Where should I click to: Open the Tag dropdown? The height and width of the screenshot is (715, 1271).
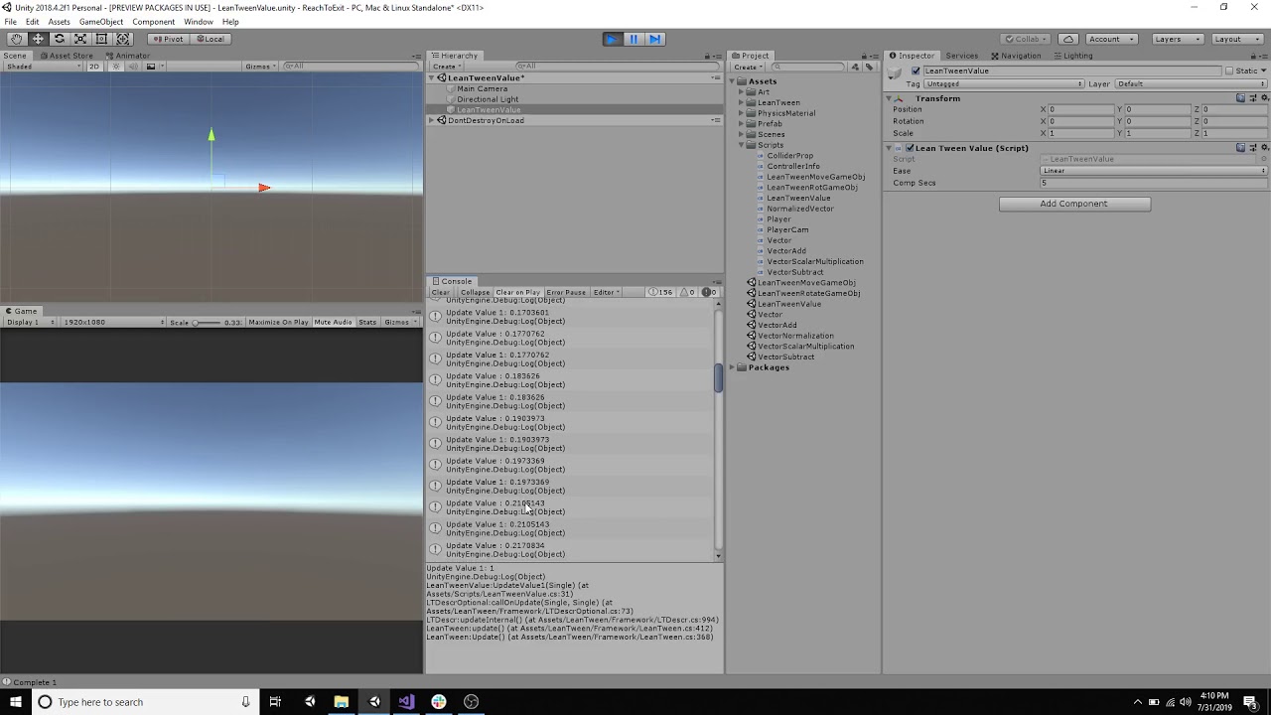pos(1004,84)
